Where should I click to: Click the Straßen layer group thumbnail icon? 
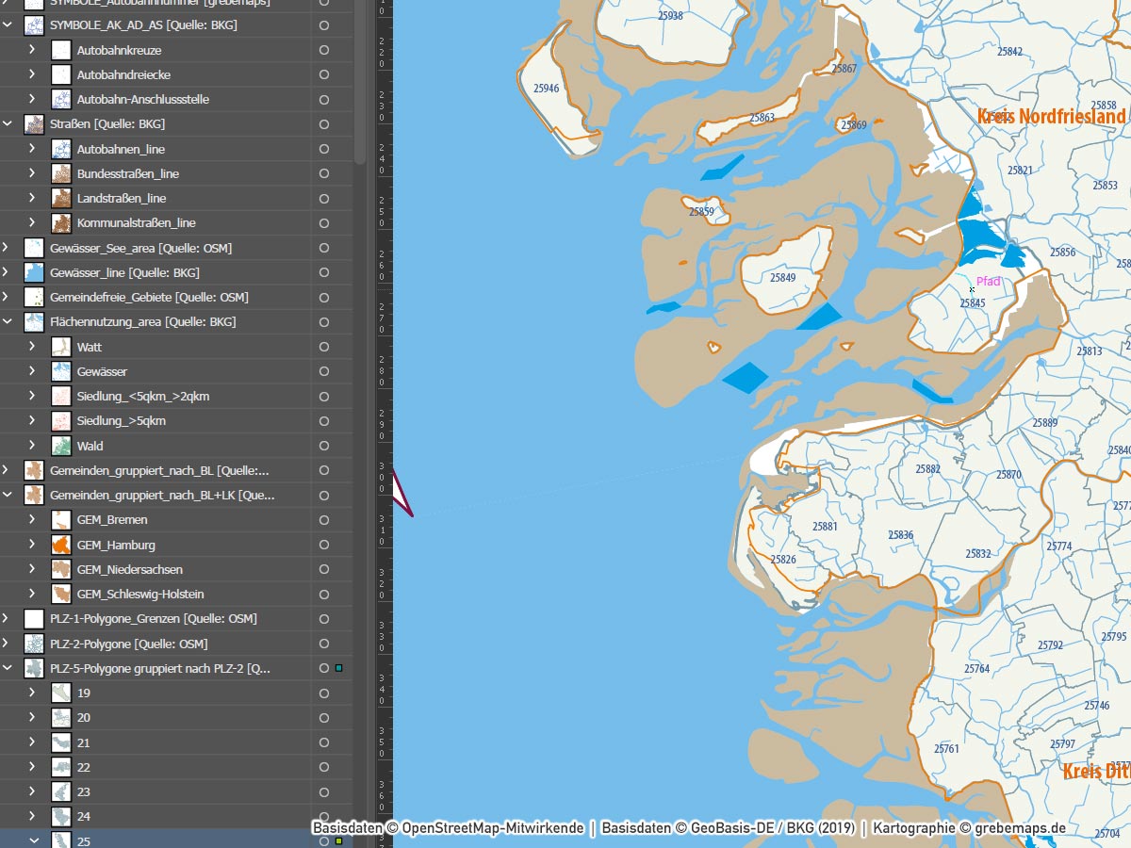(34, 124)
